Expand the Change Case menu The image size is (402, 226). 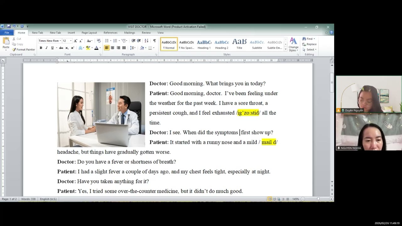coord(90,41)
